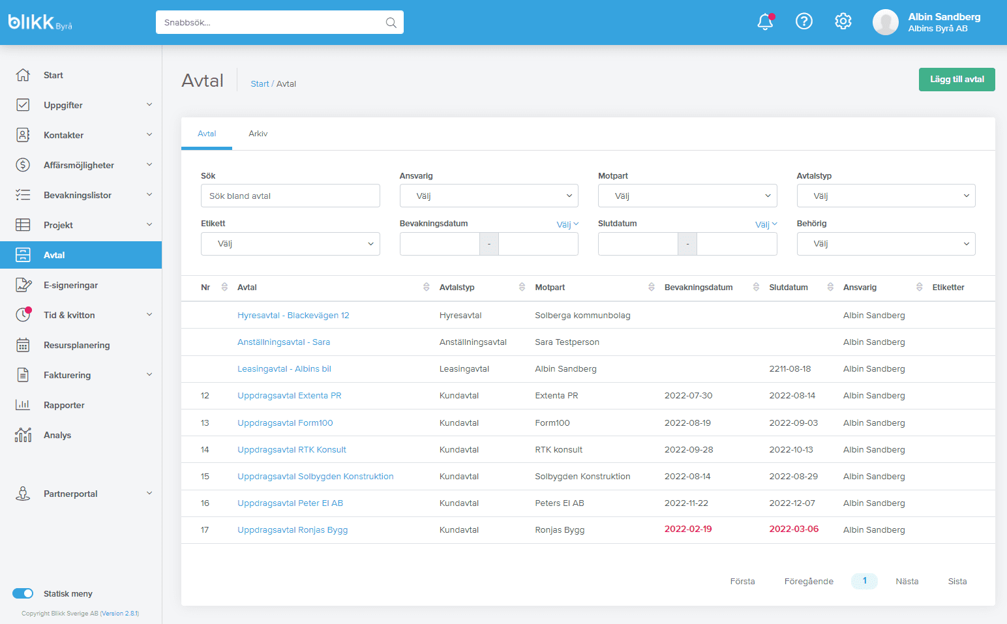Click the Sök bland avtal field
The width and height of the screenshot is (1007, 624).
coord(290,196)
